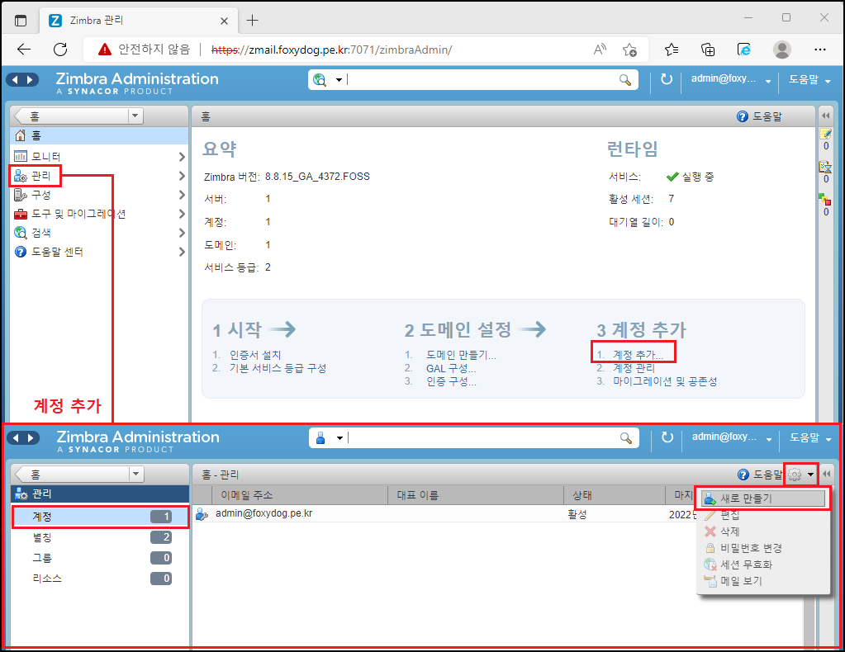The image size is (845, 652).
Task: Open the tab actions menu icon
Action: [21, 21]
